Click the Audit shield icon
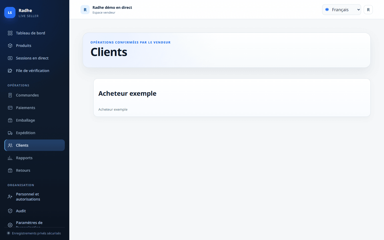384x240 pixels. [10, 211]
